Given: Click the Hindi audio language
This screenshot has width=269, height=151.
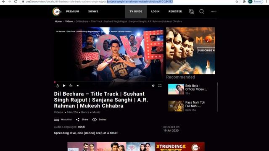Looking at the screenshot, I should point(82,127).
